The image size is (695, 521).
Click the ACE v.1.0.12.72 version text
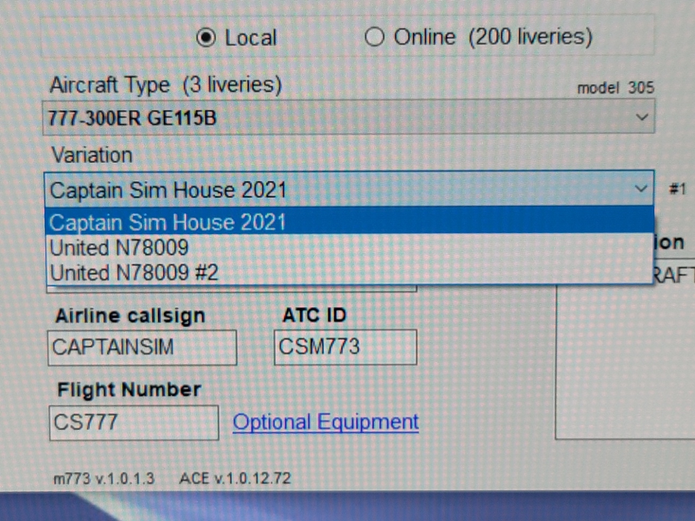click(235, 478)
